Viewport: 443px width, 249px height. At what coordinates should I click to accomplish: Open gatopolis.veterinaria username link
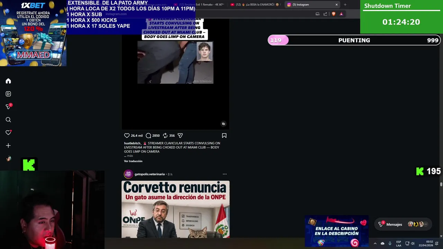pos(150,174)
